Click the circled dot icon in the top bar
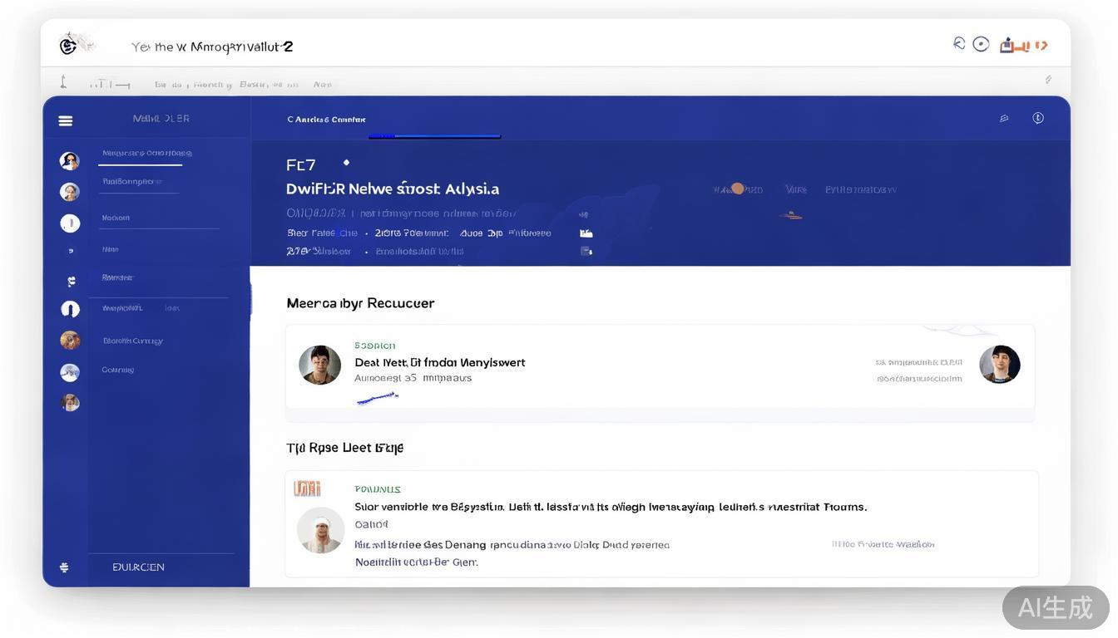 click(981, 44)
